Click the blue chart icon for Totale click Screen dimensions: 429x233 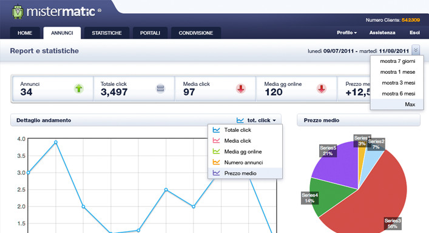[x=216, y=130]
